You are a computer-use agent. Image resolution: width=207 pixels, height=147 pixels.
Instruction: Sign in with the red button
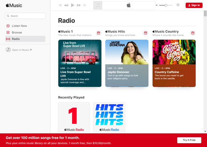194,5
